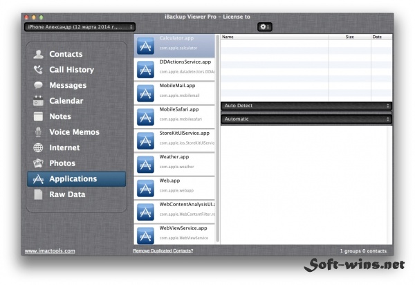Screen dimensions: 415x285
Task: Open the gear settings menu
Action: [x=265, y=27]
